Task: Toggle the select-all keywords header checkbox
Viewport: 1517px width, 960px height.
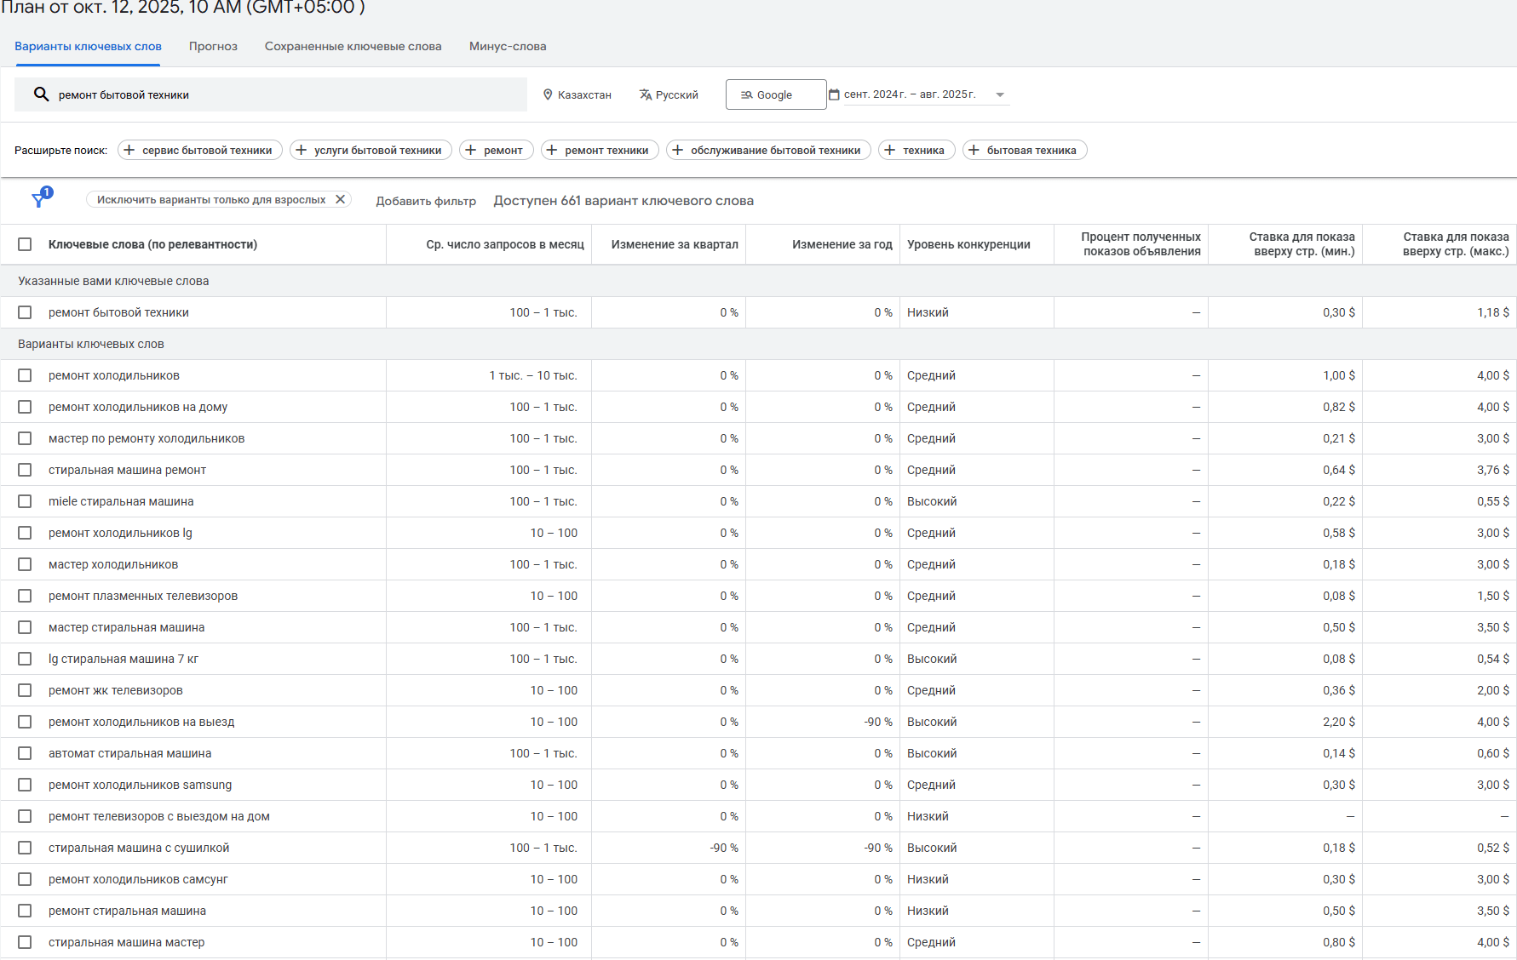Action: click(25, 244)
